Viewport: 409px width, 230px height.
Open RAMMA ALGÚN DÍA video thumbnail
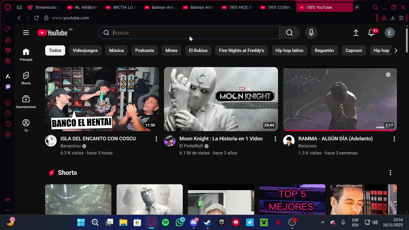(x=340, y=99)
